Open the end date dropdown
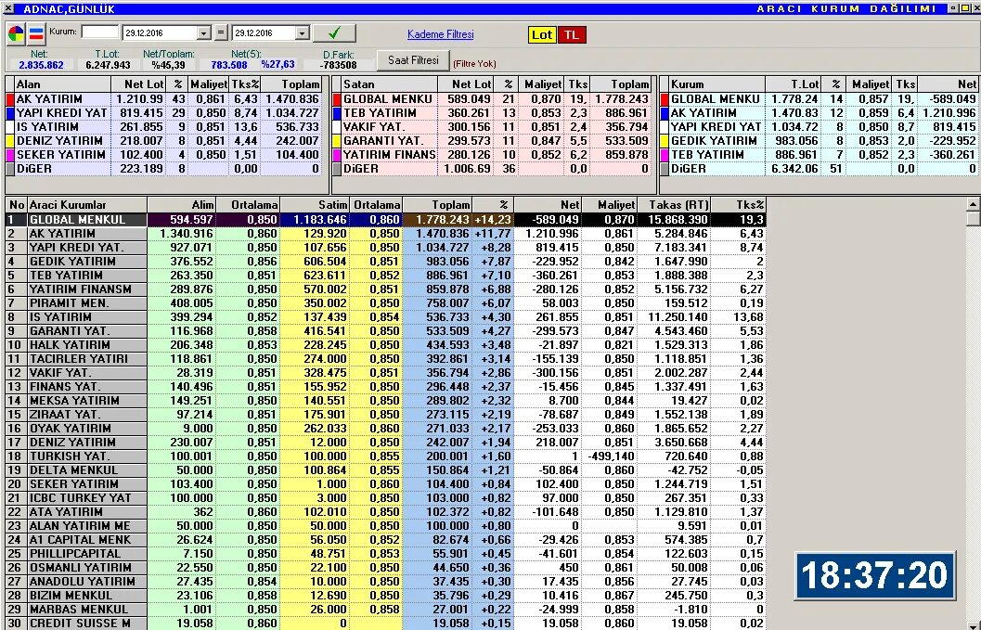This screenshot has height=630, width=981. (303, 33)
